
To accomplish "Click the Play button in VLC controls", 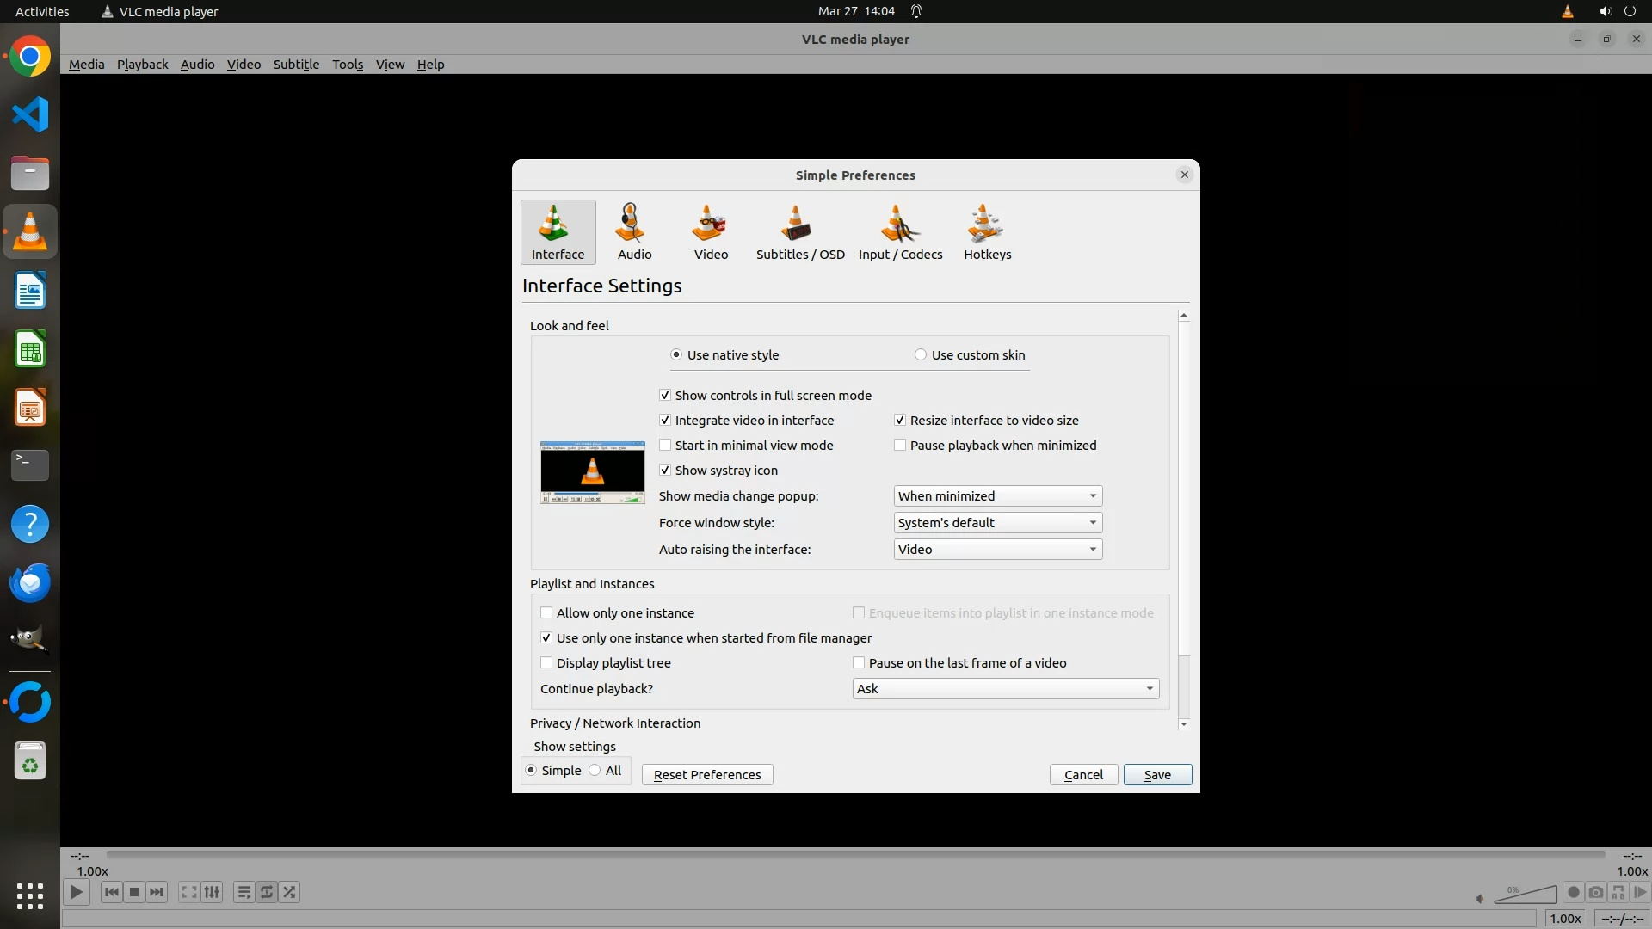I will click(77, 892).
